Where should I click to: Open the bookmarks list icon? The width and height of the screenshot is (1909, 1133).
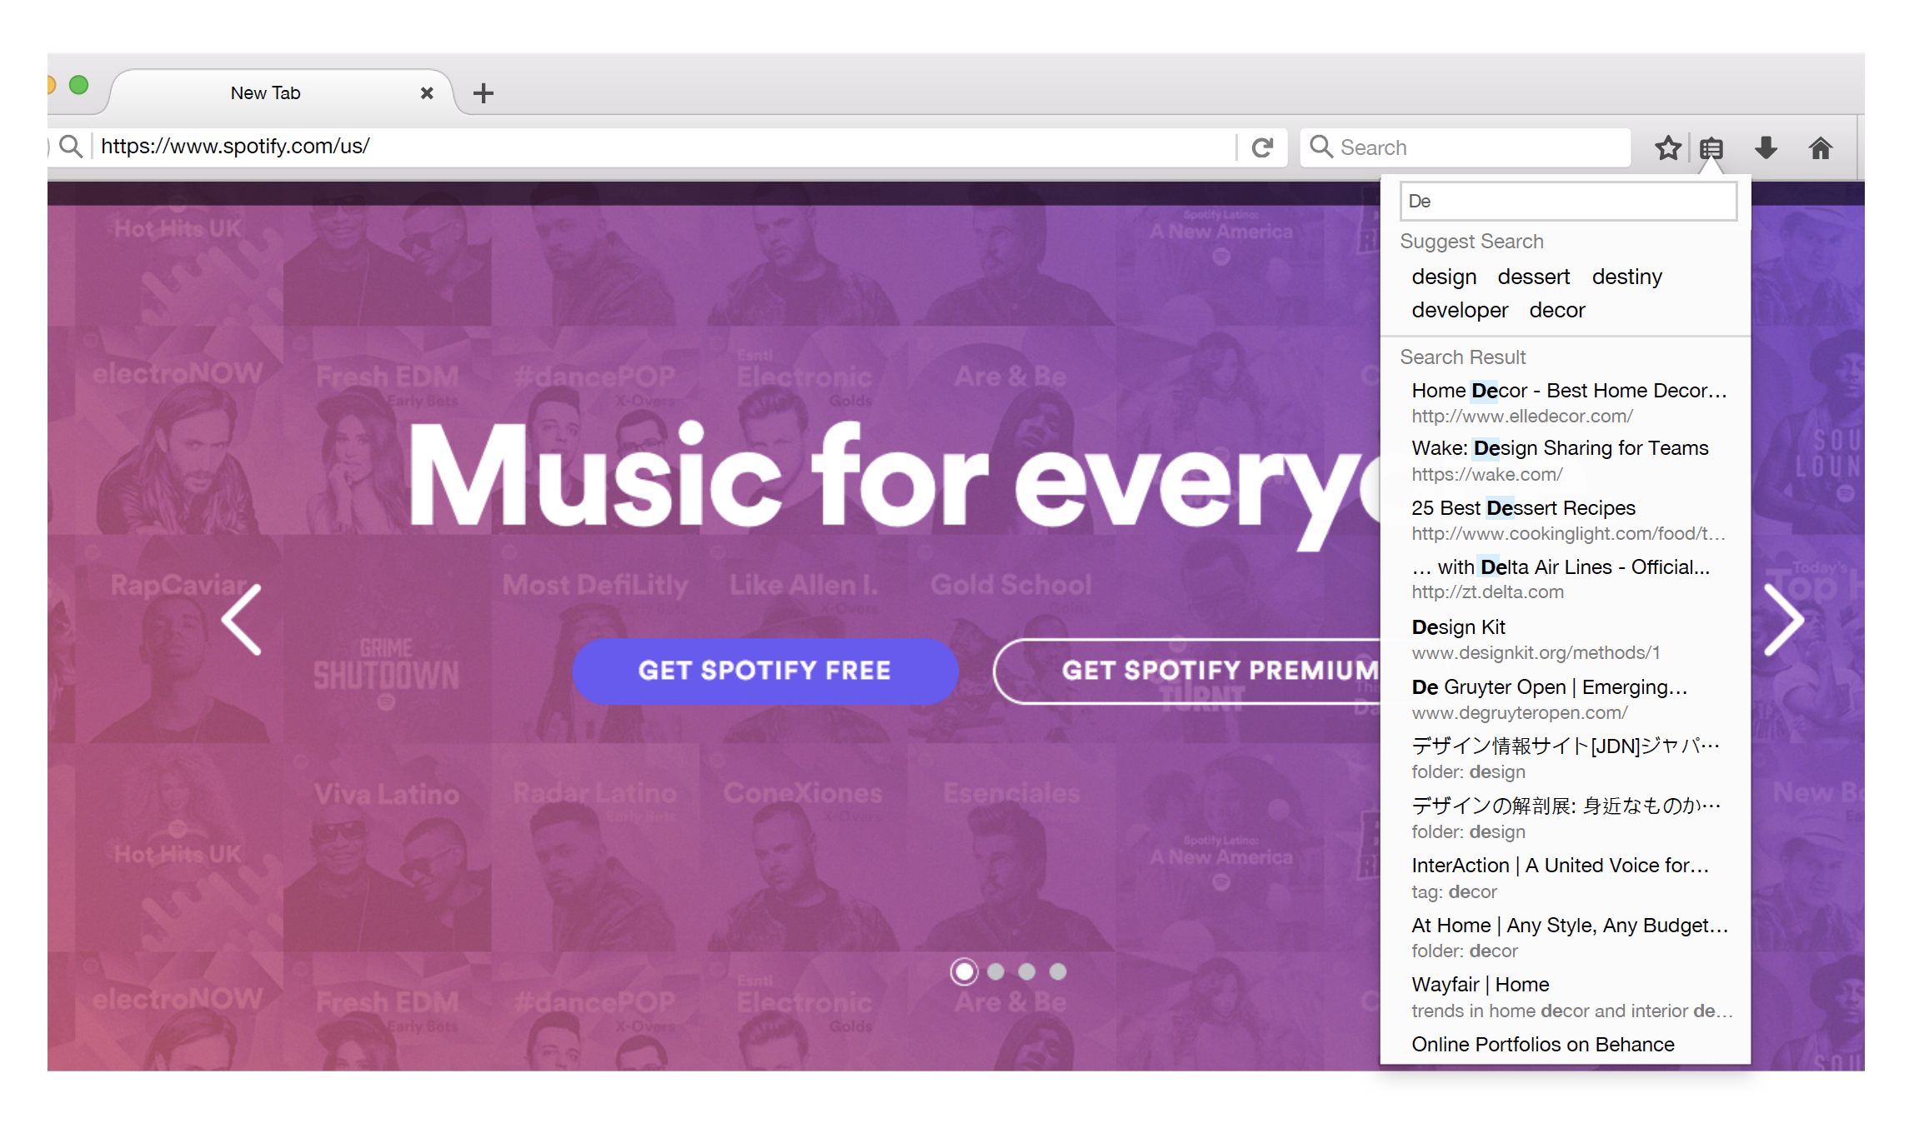1711,148
